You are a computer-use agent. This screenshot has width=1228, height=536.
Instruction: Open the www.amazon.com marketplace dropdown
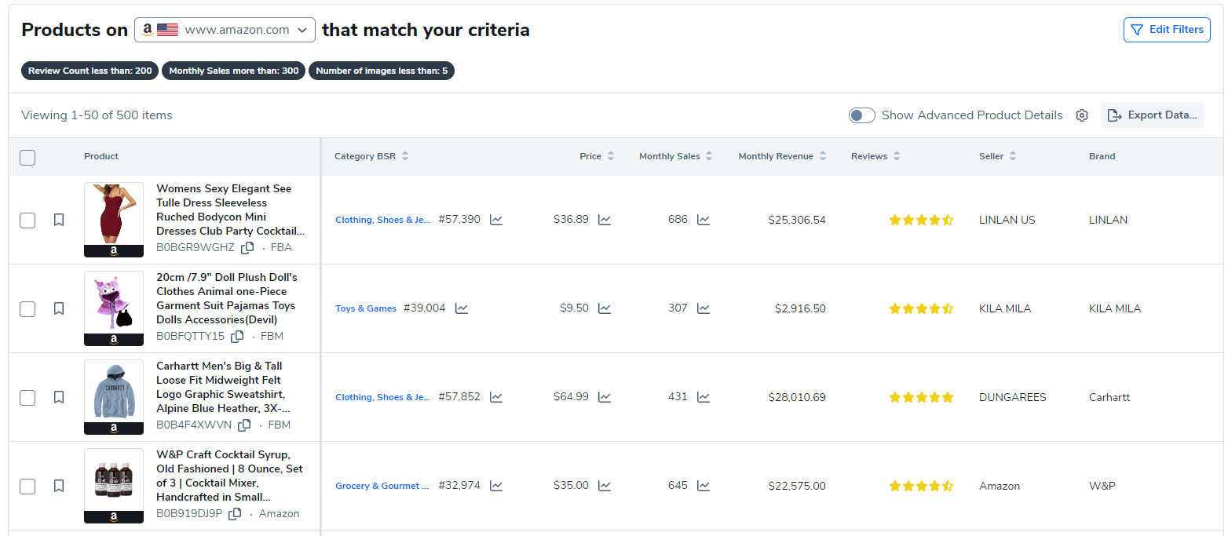pos(225,30)
